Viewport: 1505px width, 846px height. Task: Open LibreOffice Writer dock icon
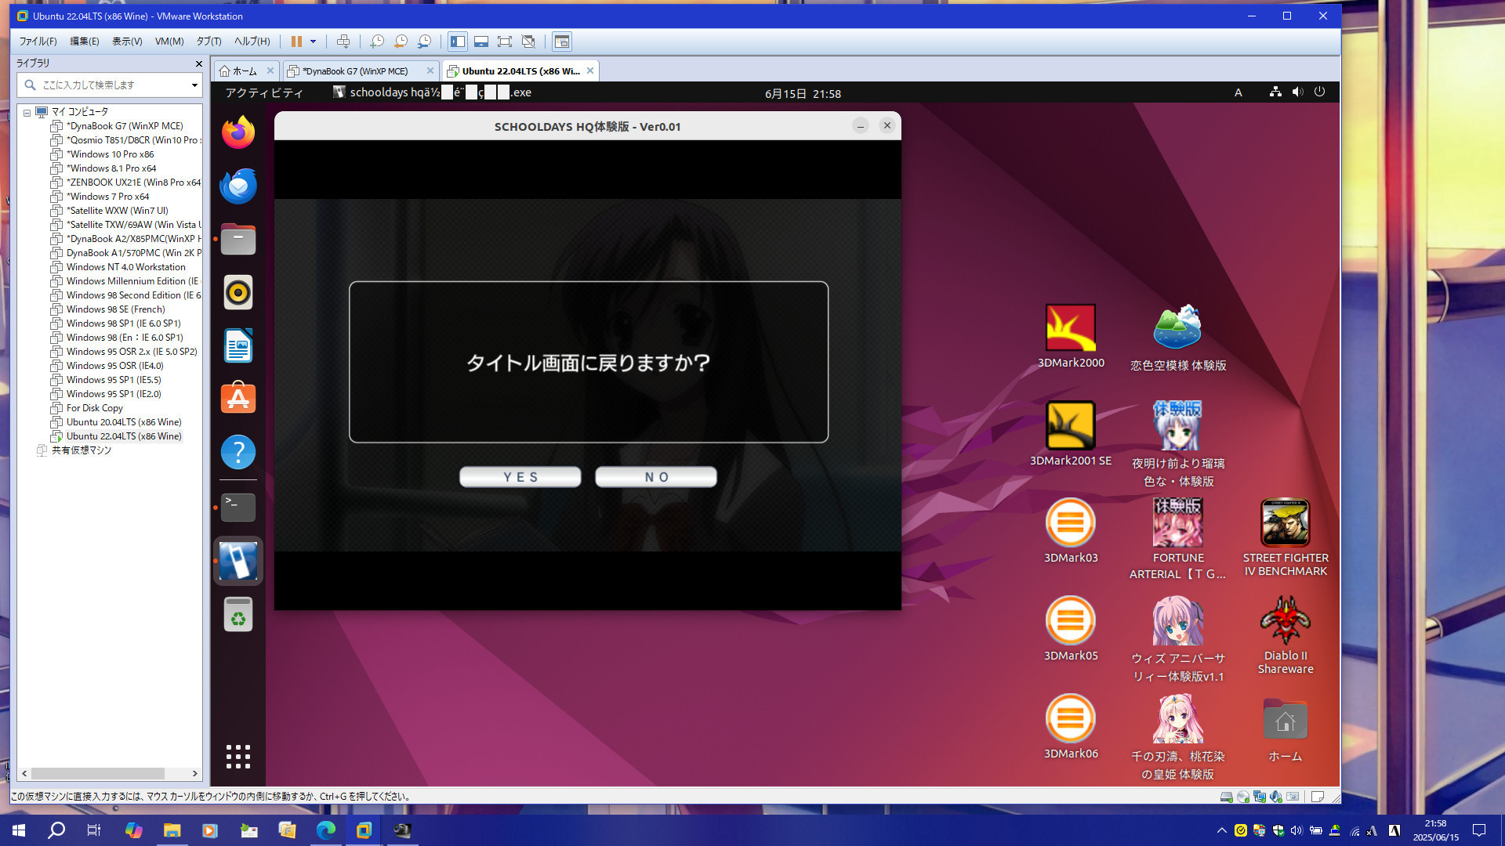click(x=238, y=345)
